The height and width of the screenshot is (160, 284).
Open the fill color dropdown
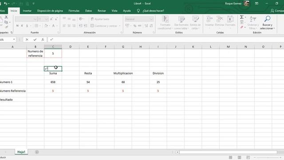49,26
